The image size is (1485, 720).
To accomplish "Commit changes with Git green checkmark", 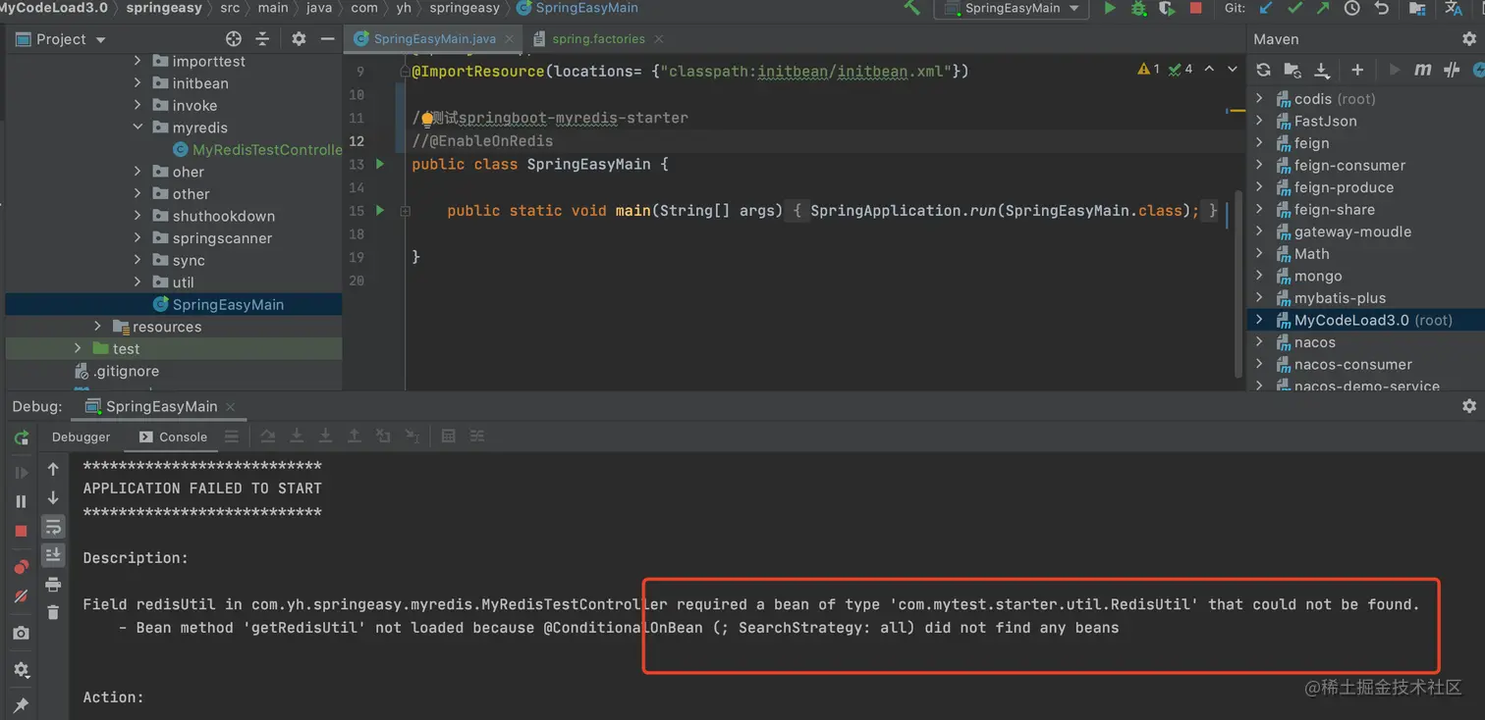I will pos(1294,8).
